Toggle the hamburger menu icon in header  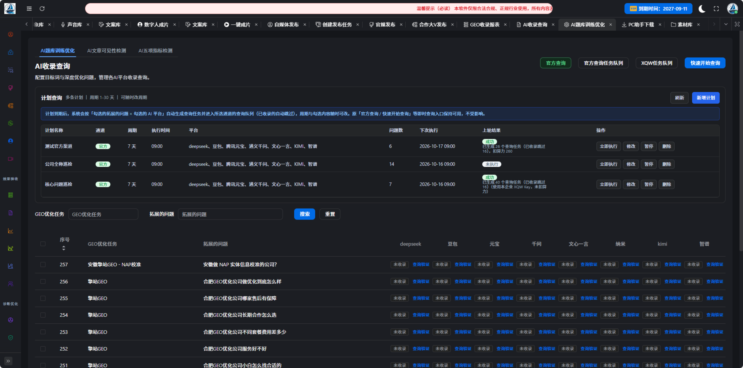click(29, 9)
